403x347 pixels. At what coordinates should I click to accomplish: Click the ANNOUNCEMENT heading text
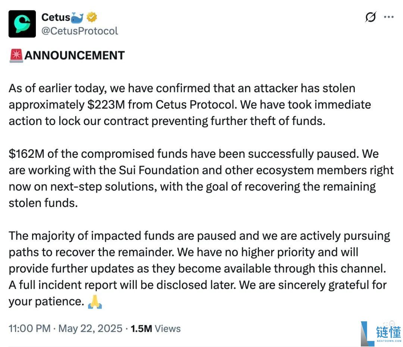click(x=75, y=56)
